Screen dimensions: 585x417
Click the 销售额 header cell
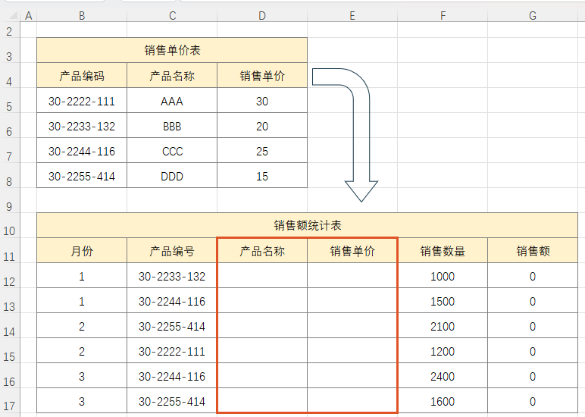click(x=533, y=250)
